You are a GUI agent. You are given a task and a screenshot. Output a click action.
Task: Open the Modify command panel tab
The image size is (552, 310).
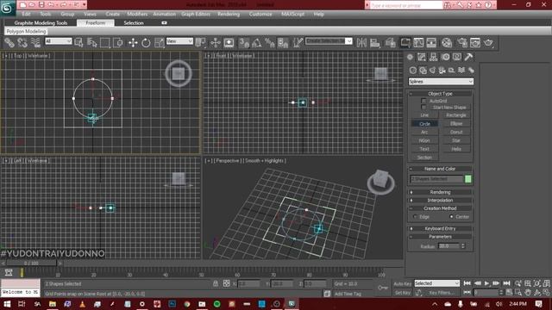(422, 57)
